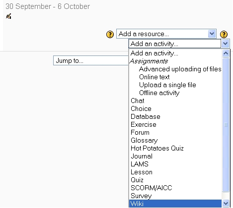Click the list scrollbar down arrow

click(226, 203)
